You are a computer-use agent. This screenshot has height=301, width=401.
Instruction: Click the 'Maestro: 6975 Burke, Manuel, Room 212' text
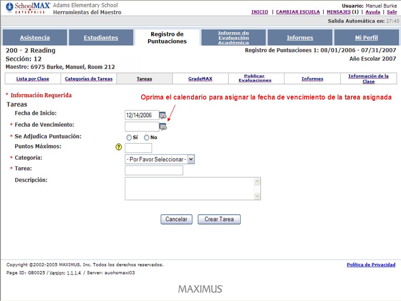[x=60, y=67]
